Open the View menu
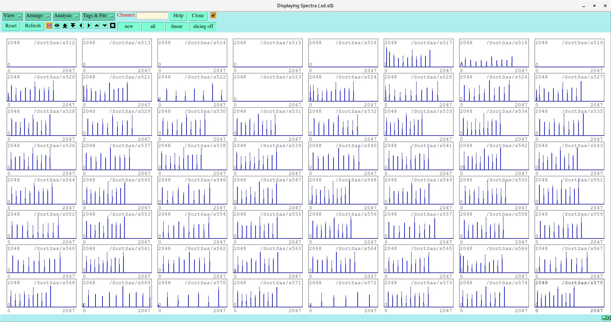Screen dimensions: 611x322 12,16
